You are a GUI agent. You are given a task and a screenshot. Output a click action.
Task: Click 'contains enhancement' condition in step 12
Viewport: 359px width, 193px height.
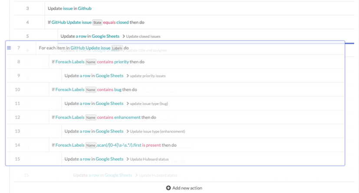(119, 117)
